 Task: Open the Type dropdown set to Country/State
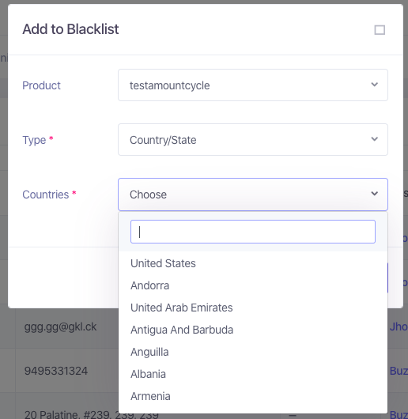[253, 139]
